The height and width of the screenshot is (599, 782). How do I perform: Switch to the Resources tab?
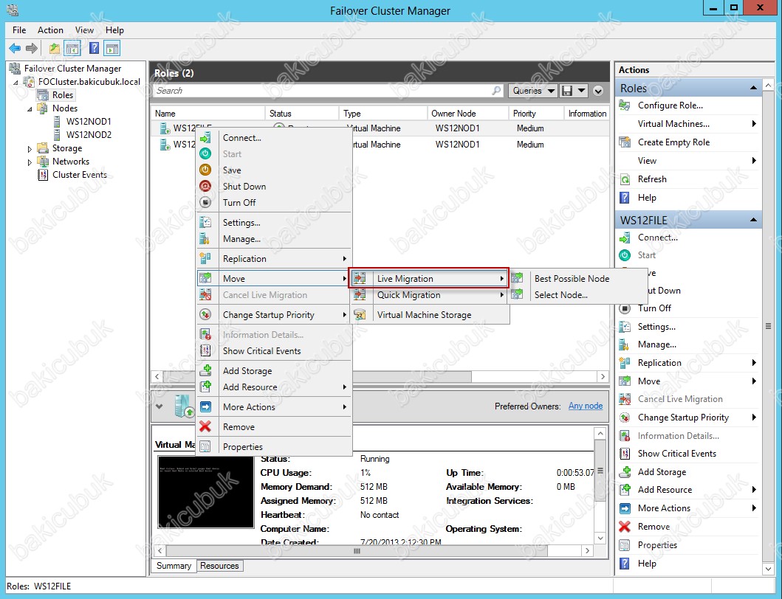219,566
